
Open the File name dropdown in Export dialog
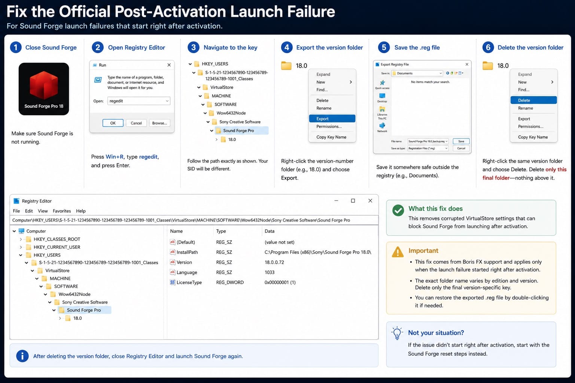446,141
